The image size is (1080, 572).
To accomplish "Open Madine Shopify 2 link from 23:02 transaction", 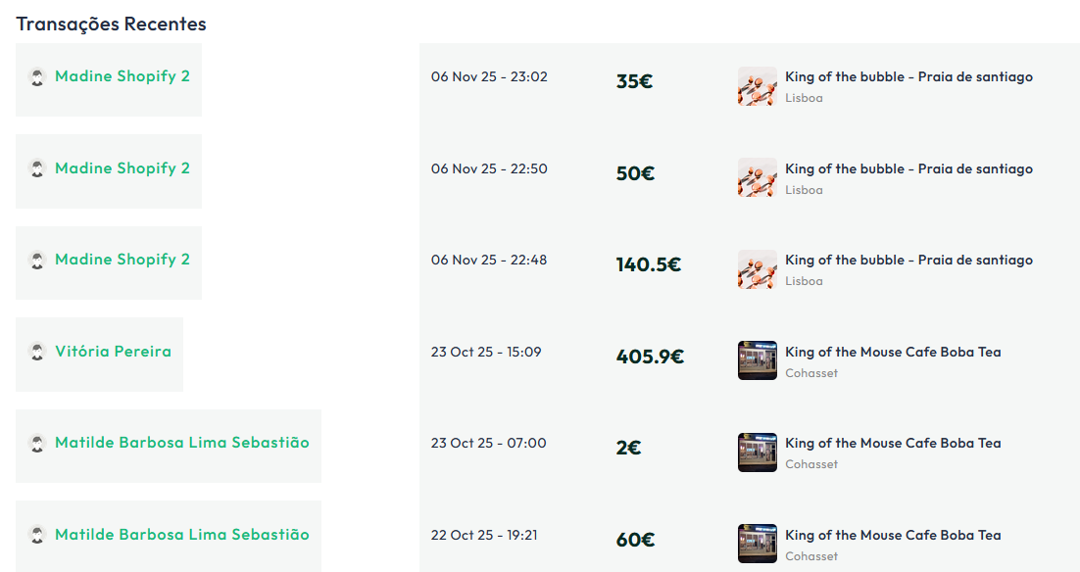I will 123,76.
